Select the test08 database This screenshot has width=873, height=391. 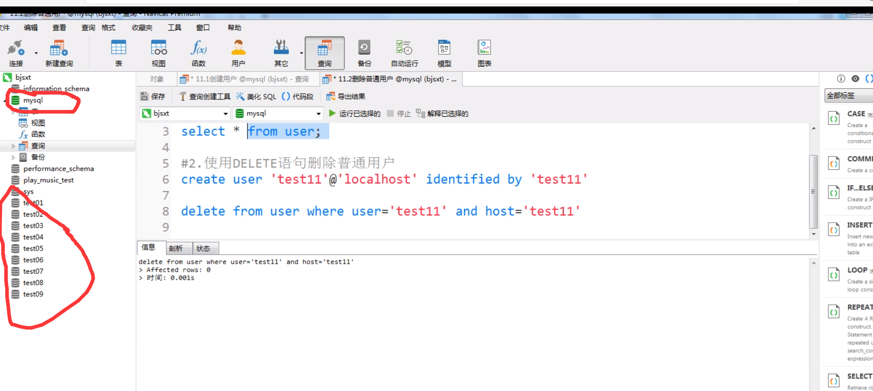33,283
